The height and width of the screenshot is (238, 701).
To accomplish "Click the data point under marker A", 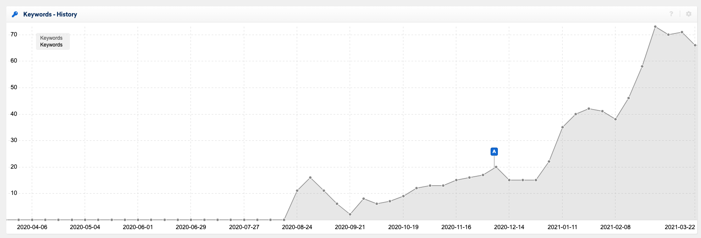I will pos(496,167).
